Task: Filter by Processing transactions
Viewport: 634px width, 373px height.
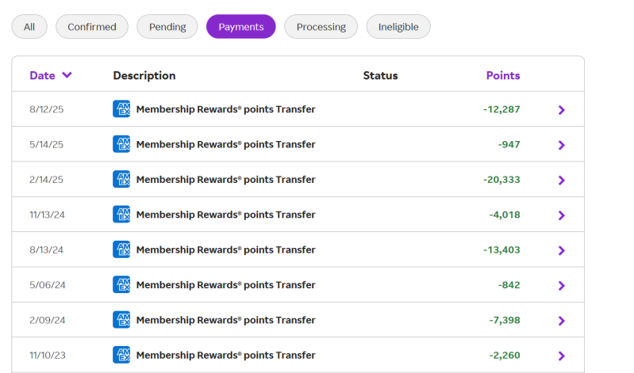Action: [x=321, y=27]
